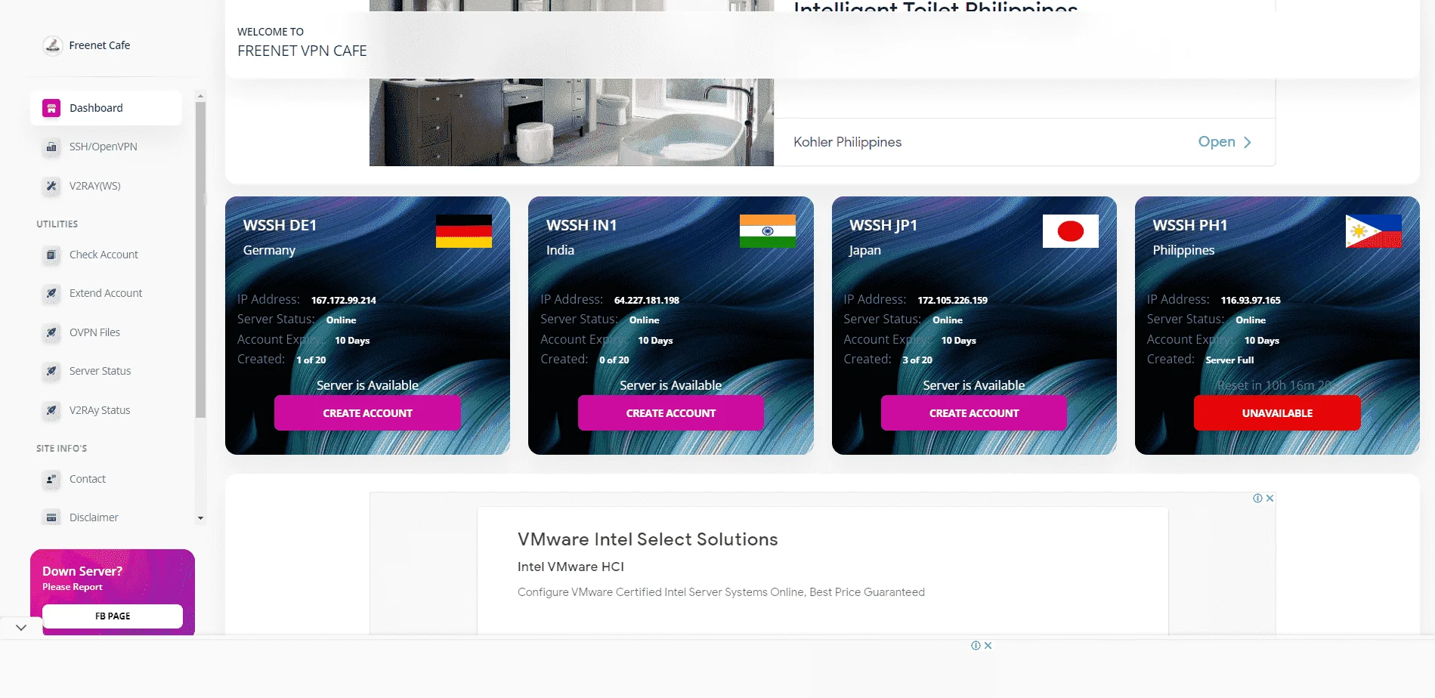This screenshot has width=1435, height=698.
Task: Click Kohler Philippines ad text
Action: 847,142
